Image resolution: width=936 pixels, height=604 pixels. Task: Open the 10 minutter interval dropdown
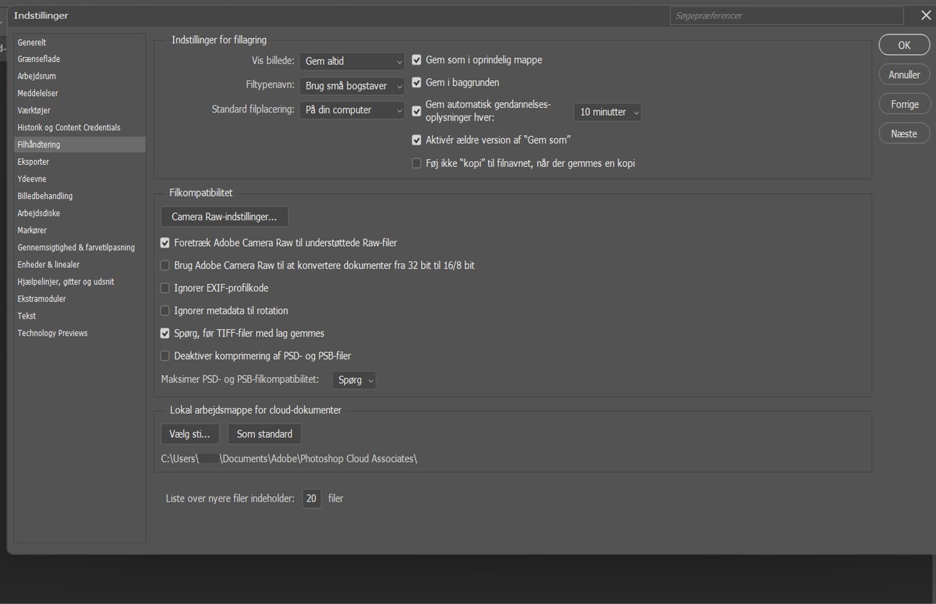coord(607,112)
